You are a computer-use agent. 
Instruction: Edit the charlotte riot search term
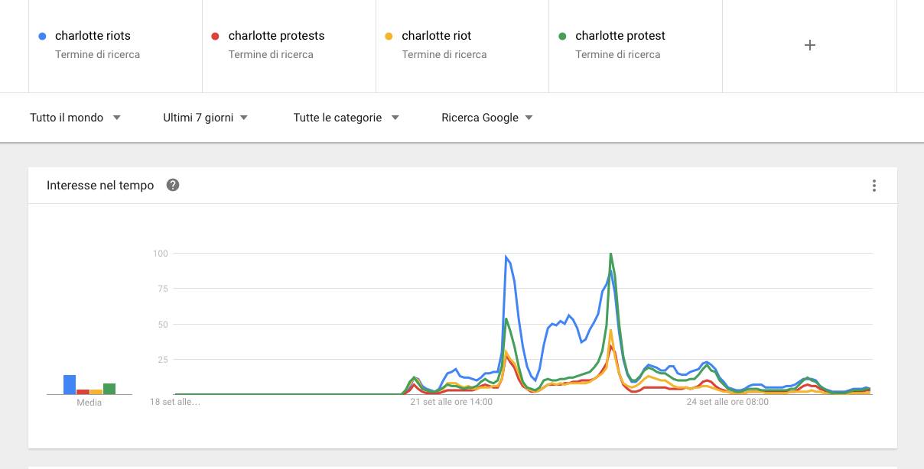(x=436, y=36)
